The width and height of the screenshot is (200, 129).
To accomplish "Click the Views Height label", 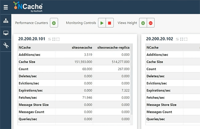I will point(127,23).
